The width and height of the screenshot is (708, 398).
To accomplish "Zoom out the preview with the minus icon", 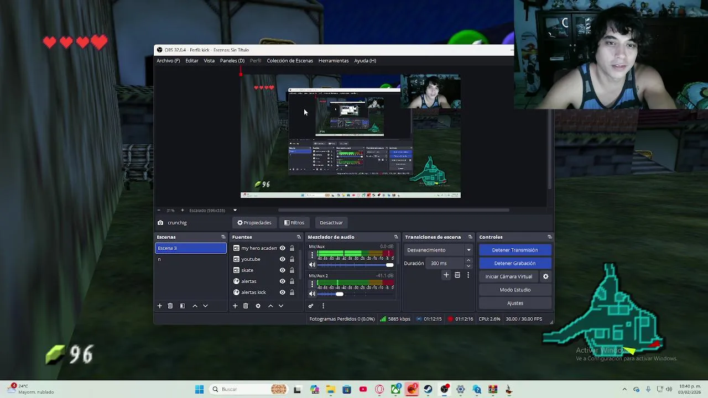I will point(159,210).
